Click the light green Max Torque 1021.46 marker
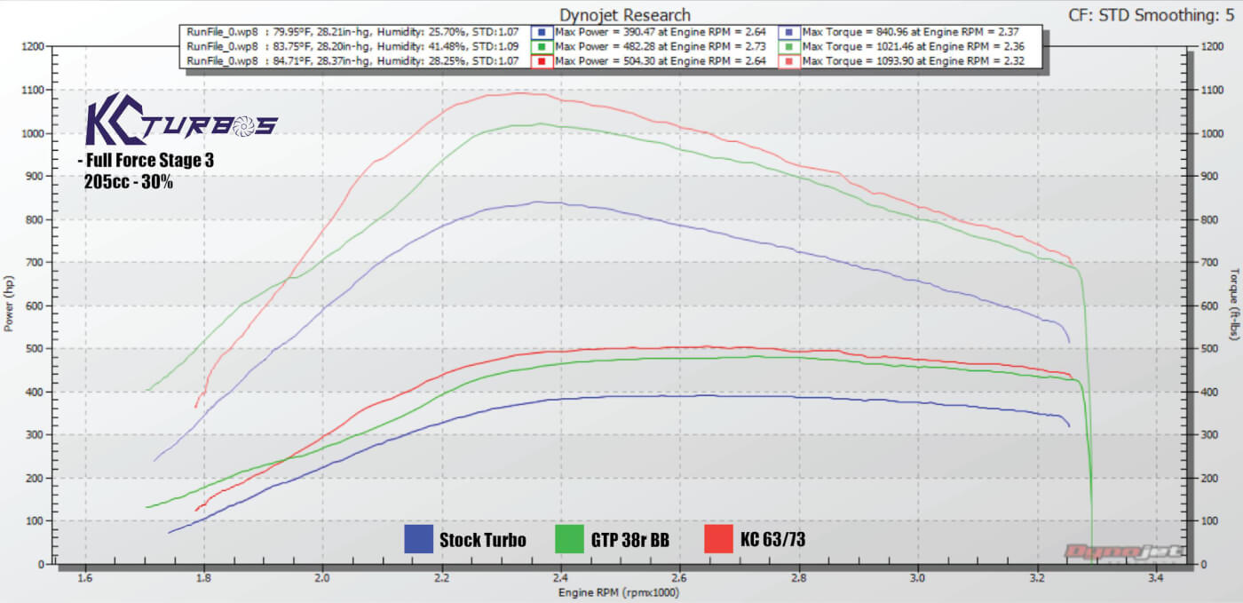 coord(791,47)
